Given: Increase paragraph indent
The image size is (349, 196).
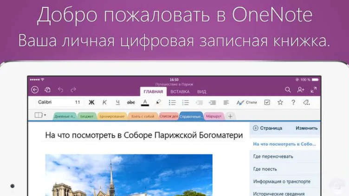Looking at the screenshot, I should coord(213,102).
